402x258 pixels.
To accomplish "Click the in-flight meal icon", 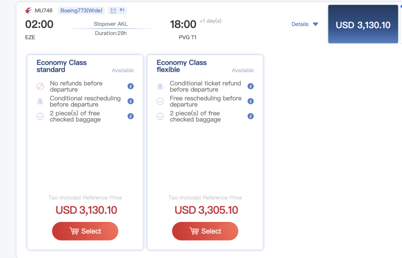I will coord(122,11).
